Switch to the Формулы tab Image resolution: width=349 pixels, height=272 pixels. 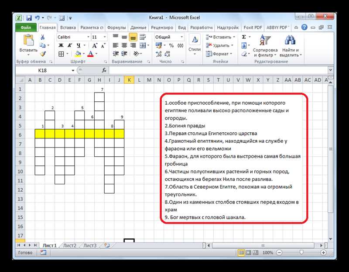[x=116, y=28]
